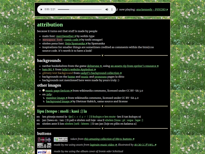205x154 pixels.
Task: Open the Japanese illustrator name link
Action: tap(145, 145)
